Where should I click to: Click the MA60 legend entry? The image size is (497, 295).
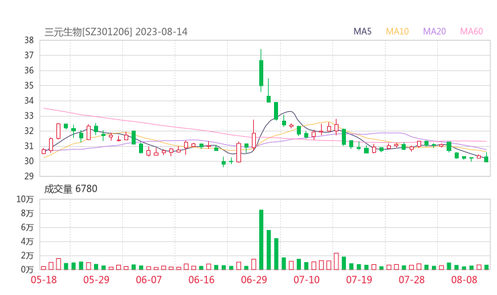click(x=471, y=32)
